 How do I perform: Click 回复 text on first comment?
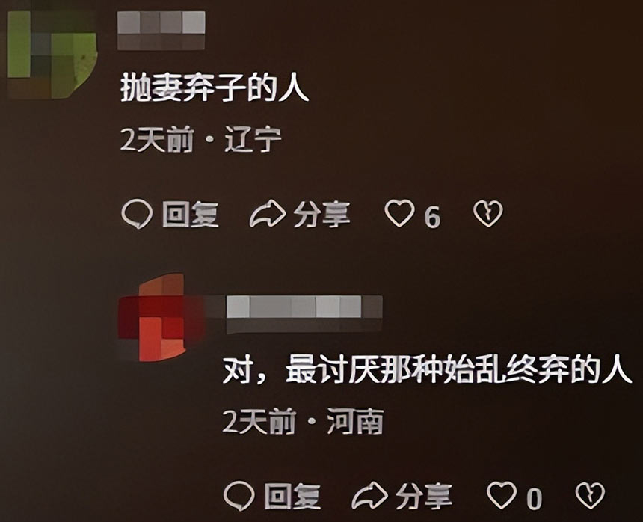click(x=190, y=214)
